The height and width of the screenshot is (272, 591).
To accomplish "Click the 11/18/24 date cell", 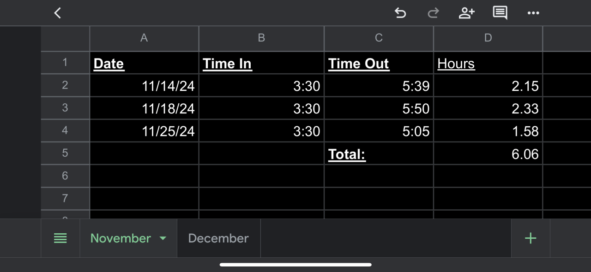I will point(144,108).
